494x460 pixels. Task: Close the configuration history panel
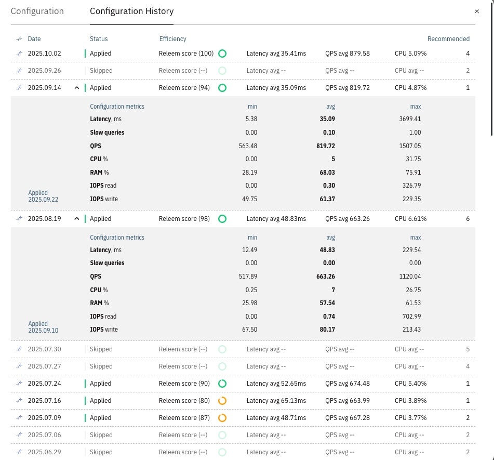click(x=477, y=11)
